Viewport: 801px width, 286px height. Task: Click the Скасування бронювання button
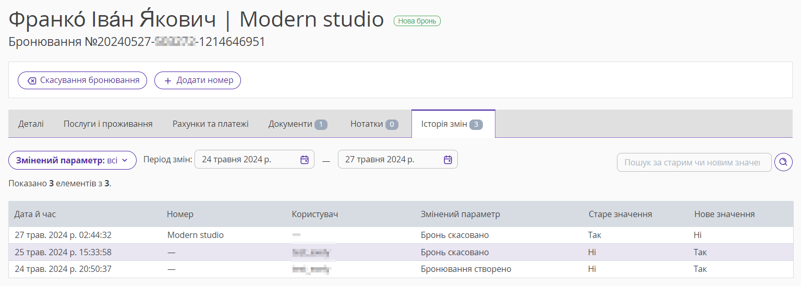pyautogui.click(x=82, y=80)
